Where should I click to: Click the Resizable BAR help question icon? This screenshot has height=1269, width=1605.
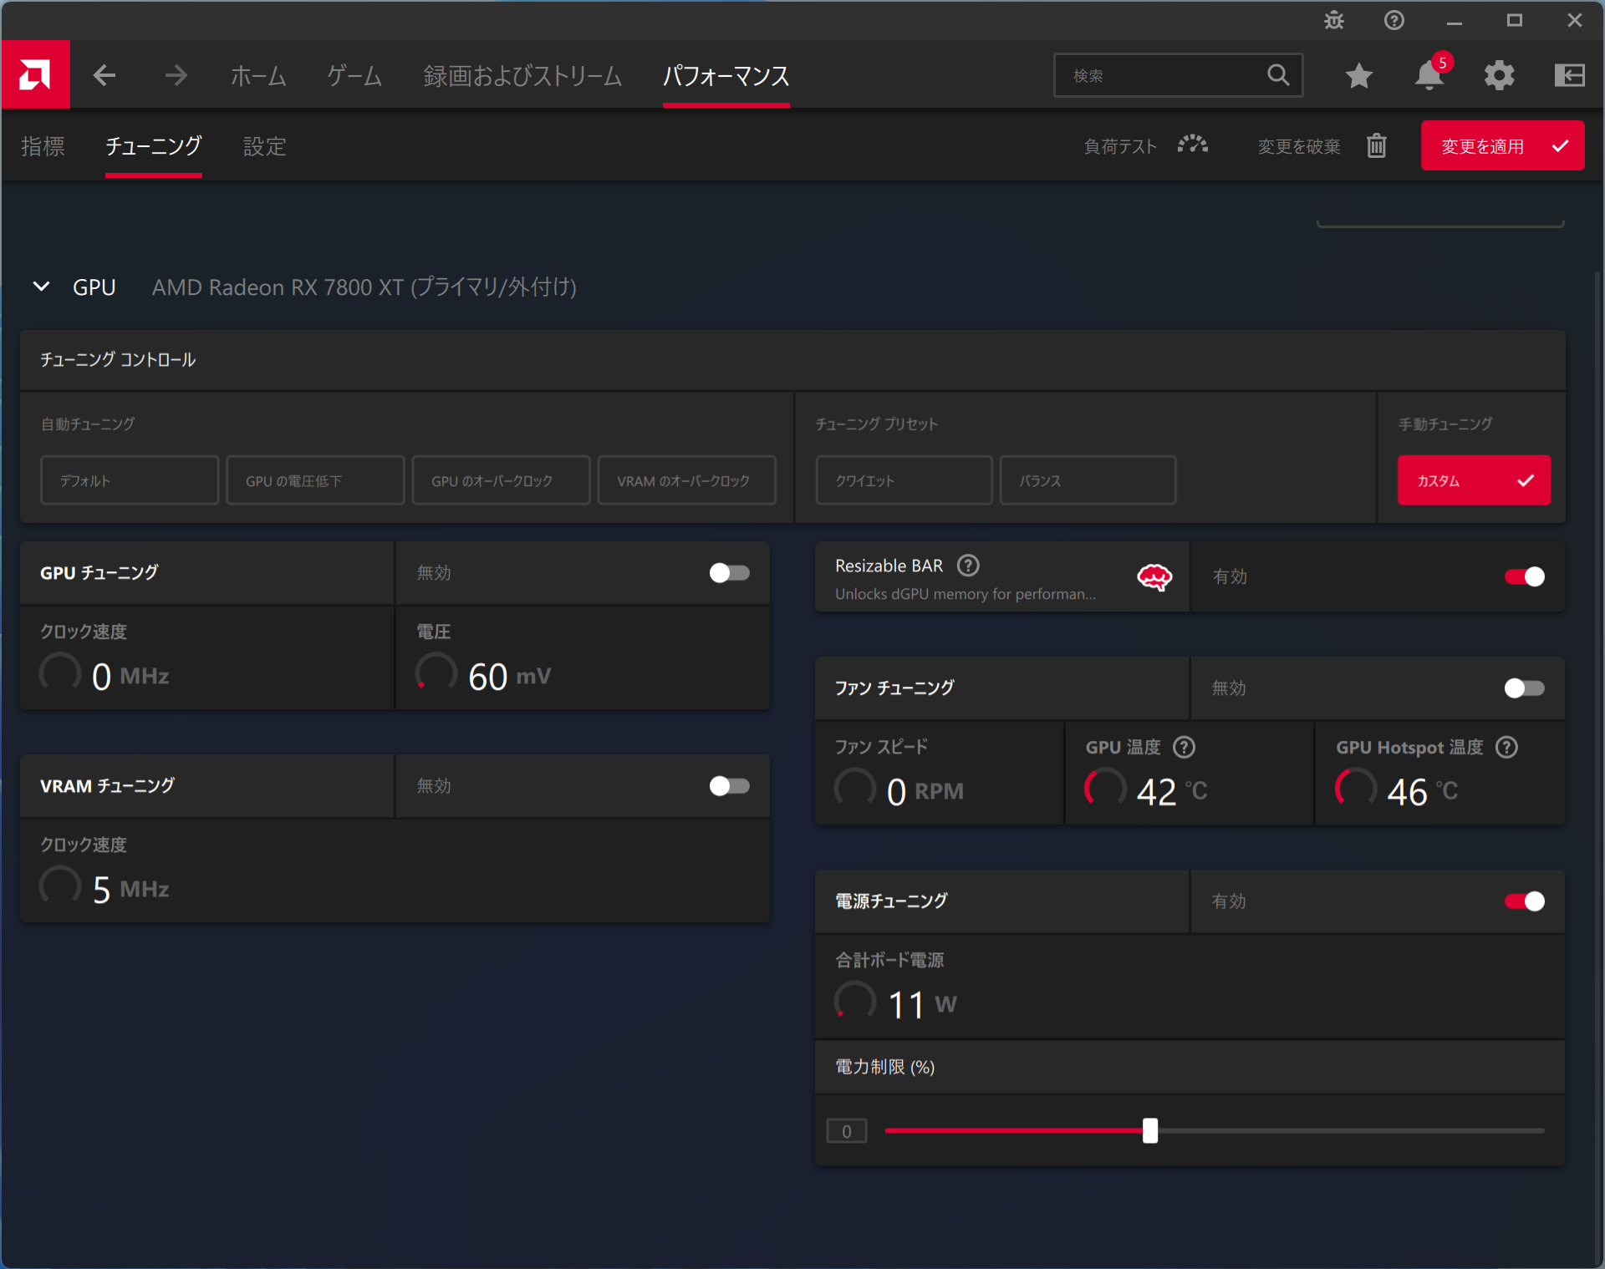click(x=968, y=566)
